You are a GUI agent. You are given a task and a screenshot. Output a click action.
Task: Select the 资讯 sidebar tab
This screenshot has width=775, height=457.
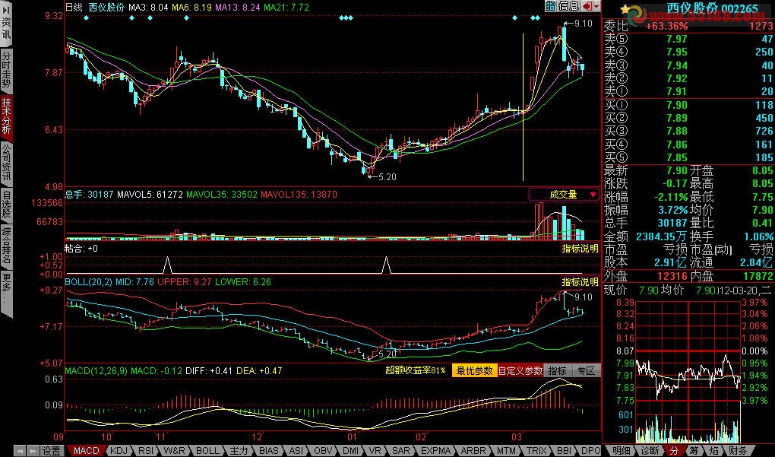[6, 24]
